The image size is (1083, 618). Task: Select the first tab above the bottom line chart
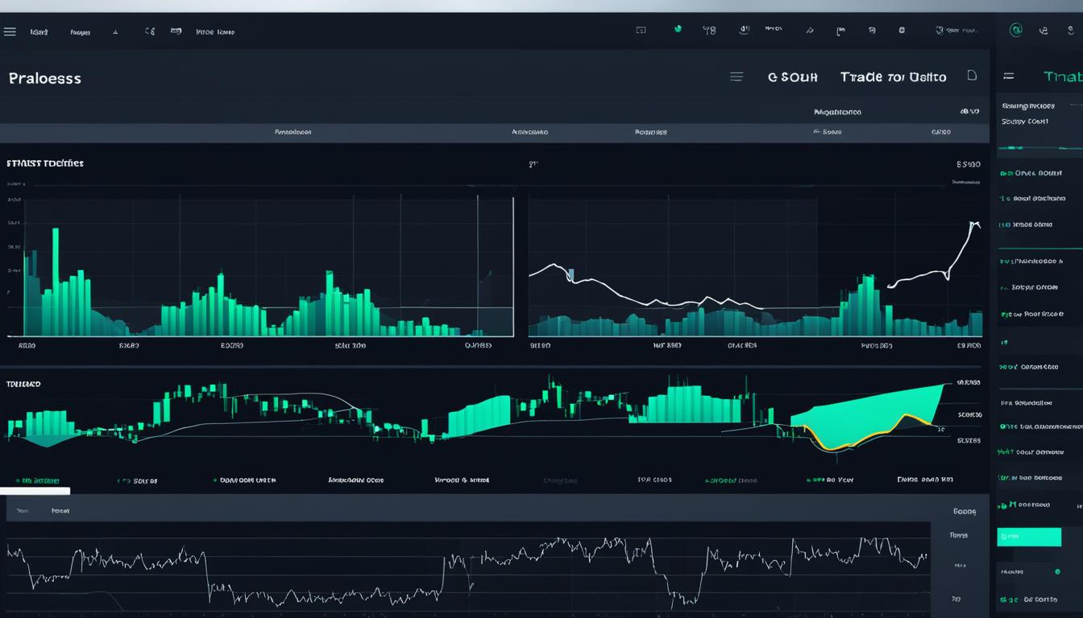pos(22,511)
